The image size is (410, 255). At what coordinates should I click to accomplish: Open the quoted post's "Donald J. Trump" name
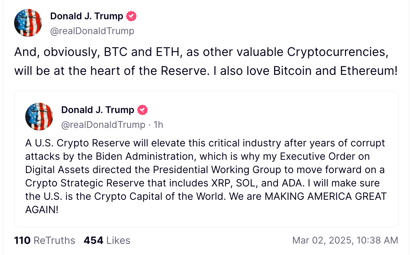pos(98,110)
